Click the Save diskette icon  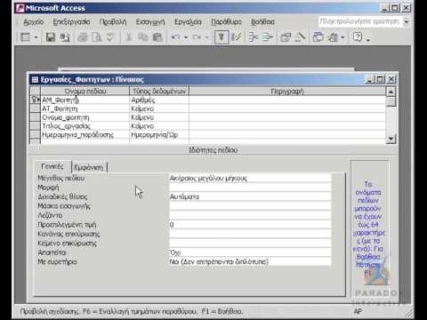pos(51,37)
